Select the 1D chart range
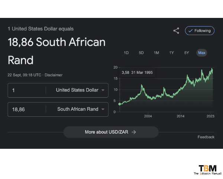Viewport: 223px width, 179px height. 126,53
